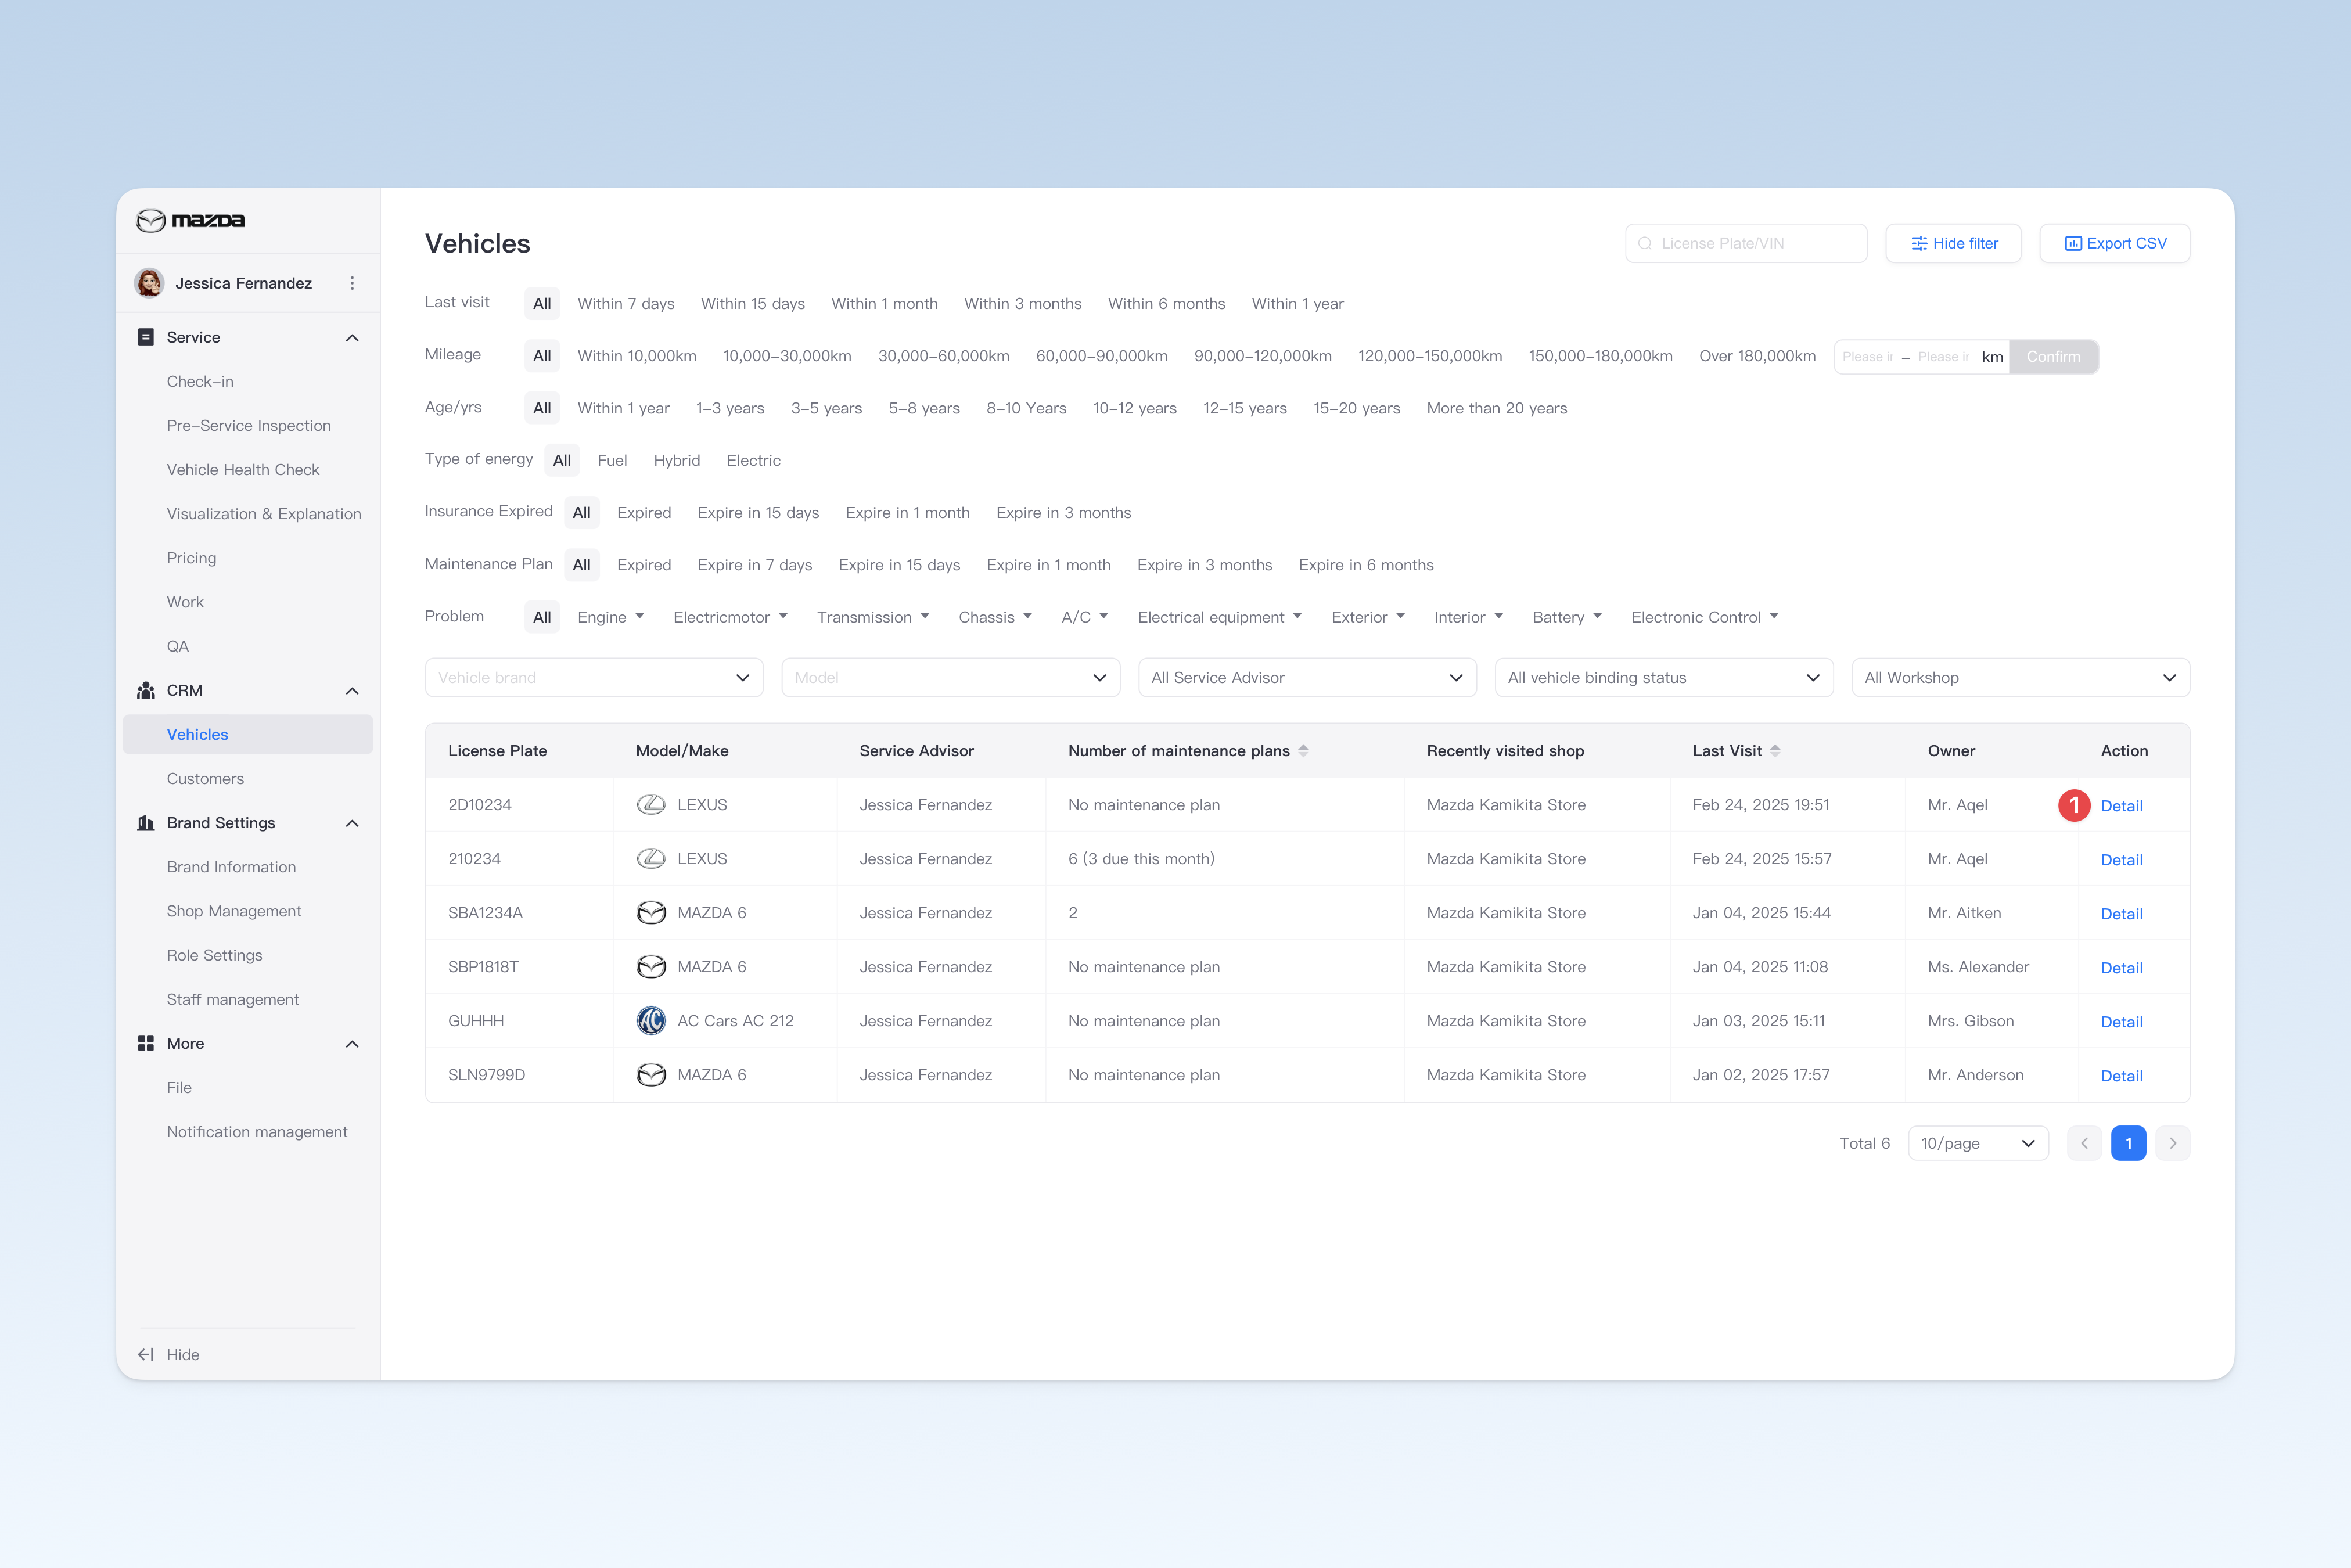This screenshot has width=2351, height=1568.
Task: Go to the previous page arrow
Action: [2084, 1143]
